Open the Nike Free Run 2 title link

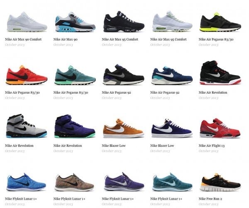[x=210, y=199]
